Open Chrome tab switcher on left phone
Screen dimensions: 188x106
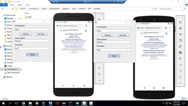86,26
